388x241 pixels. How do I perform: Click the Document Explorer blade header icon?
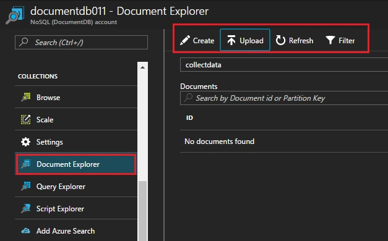(15, 15)
